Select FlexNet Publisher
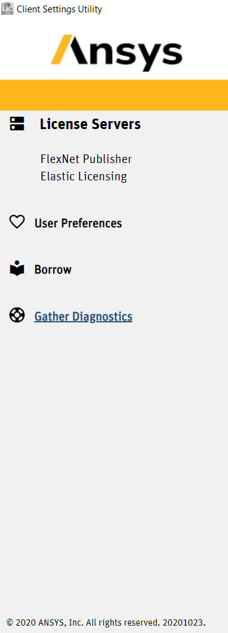The height and width of the screenshot is (633, 228). tap(86, 159)
